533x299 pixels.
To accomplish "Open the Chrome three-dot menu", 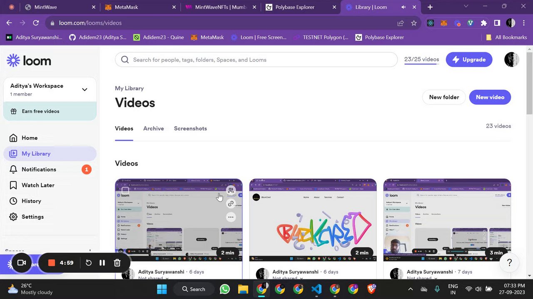I will coord(524,23).
